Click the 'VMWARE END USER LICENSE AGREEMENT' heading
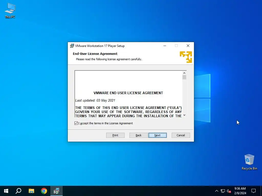The width and height of the screenshot is (262, 196). [128, 93]
